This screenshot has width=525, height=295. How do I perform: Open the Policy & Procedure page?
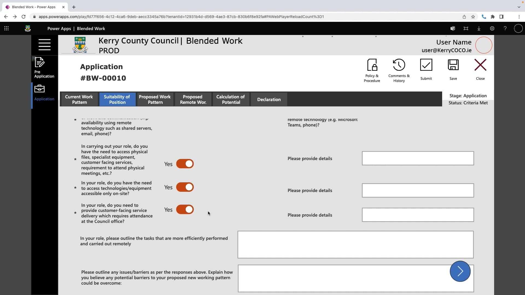point(372,70)
